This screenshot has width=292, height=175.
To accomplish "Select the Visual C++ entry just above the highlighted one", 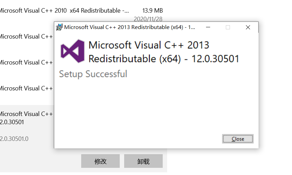I will click(27, 88).
